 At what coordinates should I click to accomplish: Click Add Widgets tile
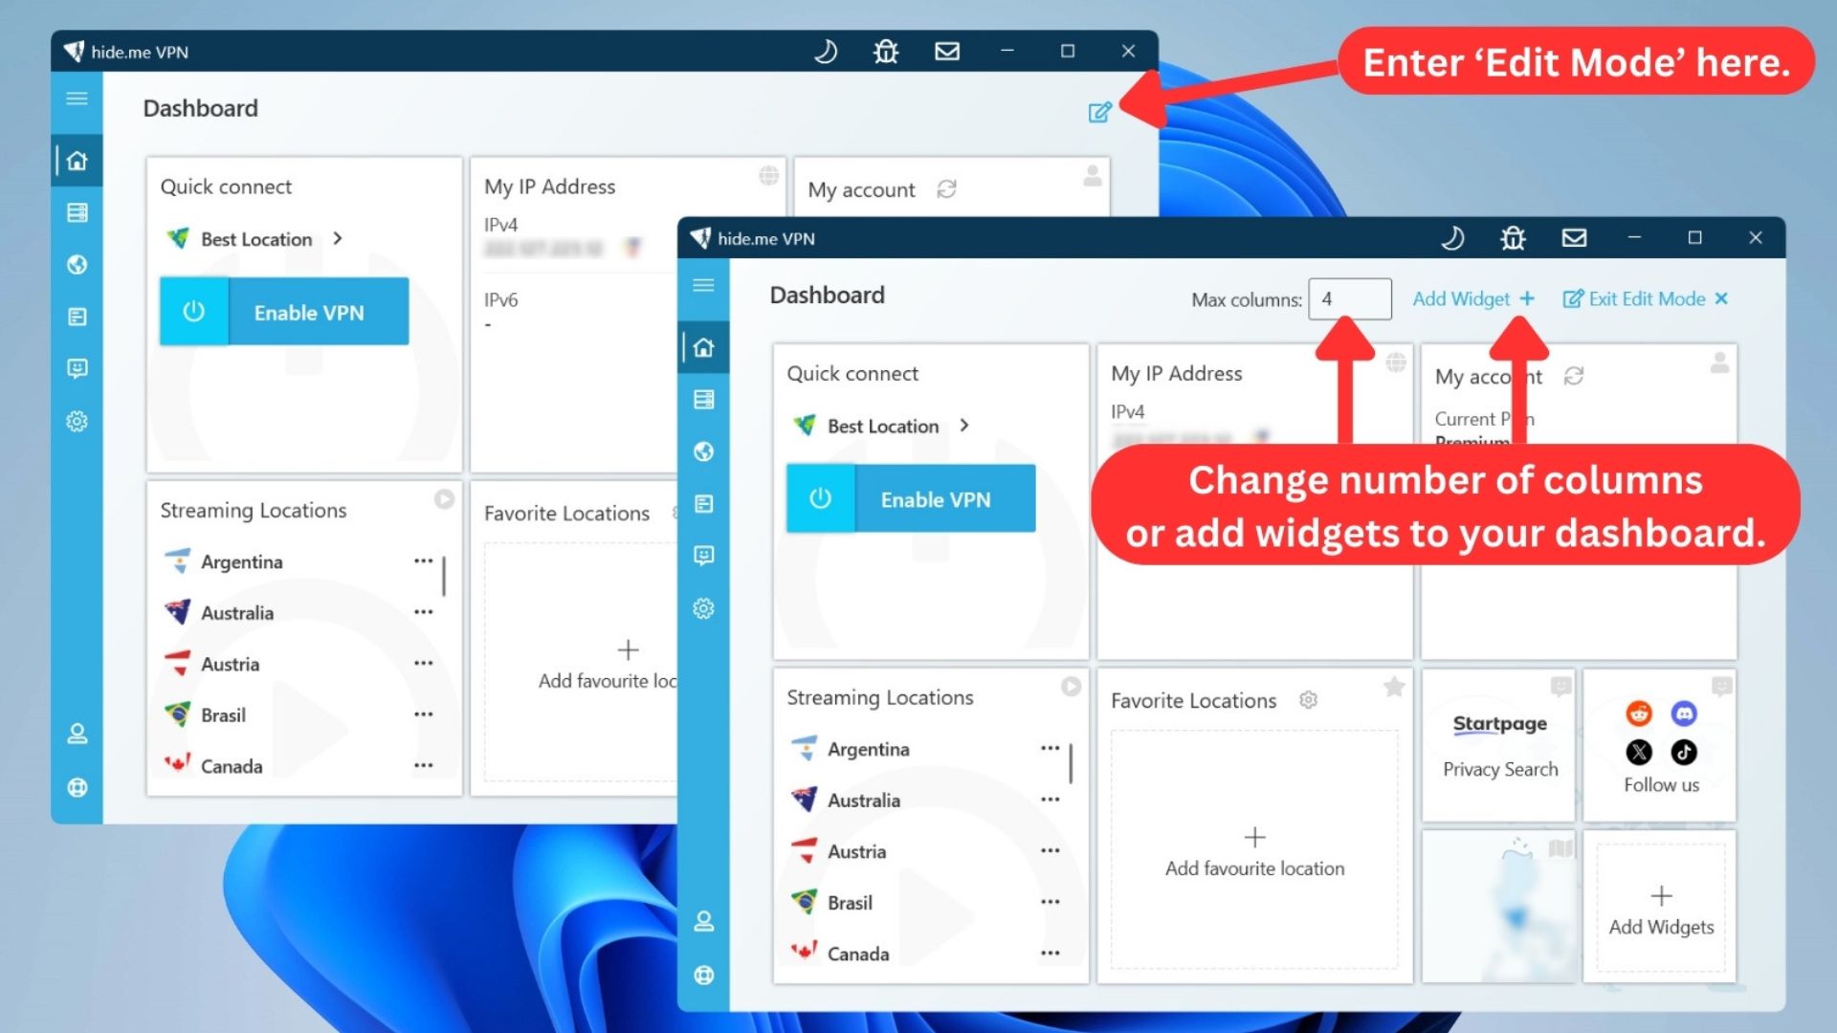tap(1661, 908)
